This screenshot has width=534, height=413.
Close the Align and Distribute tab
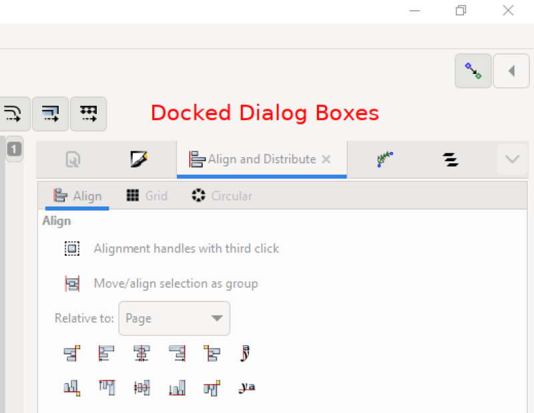(326, 159)
